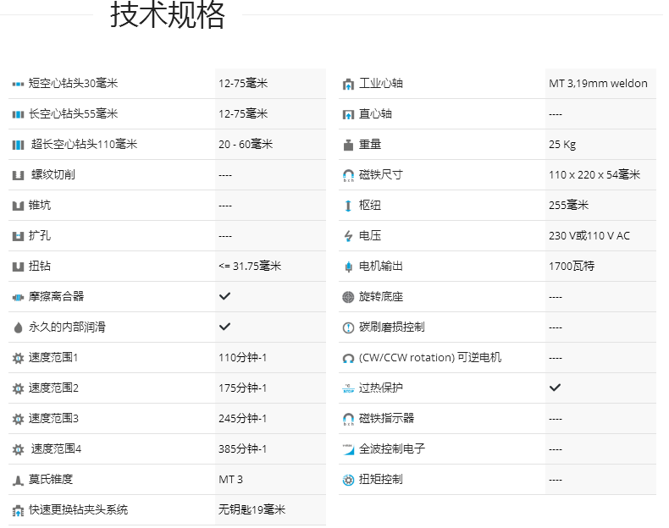
Task: Click the 莫氏锥度 taper icon
Action: point(18,480)
